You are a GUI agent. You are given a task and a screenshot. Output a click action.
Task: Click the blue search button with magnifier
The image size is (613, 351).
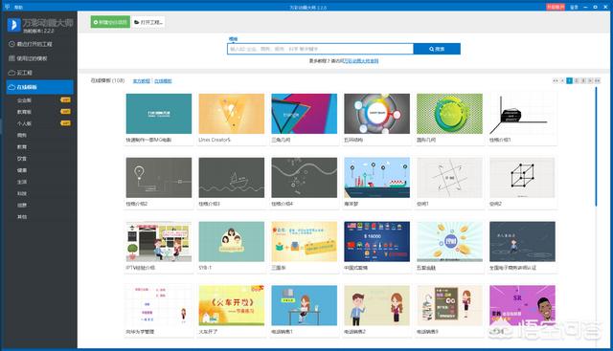437,49
